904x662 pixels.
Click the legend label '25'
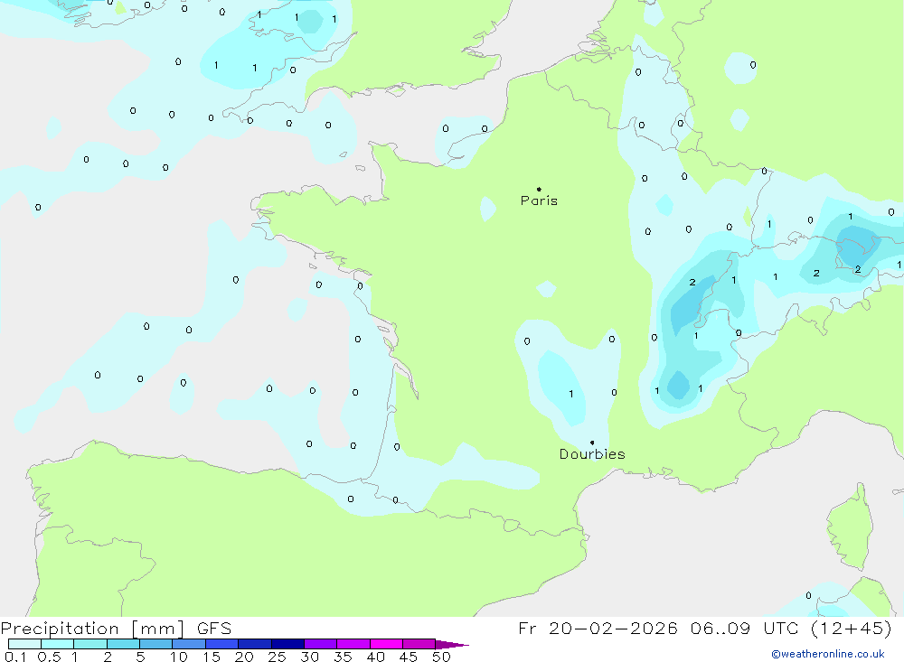coord(277,657)
